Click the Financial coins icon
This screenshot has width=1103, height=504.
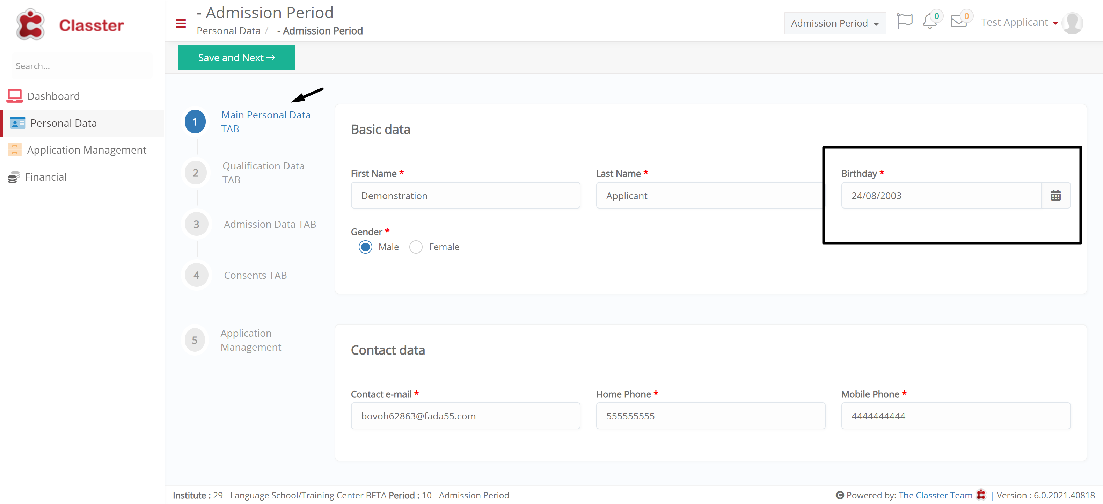tap(14, 177)
